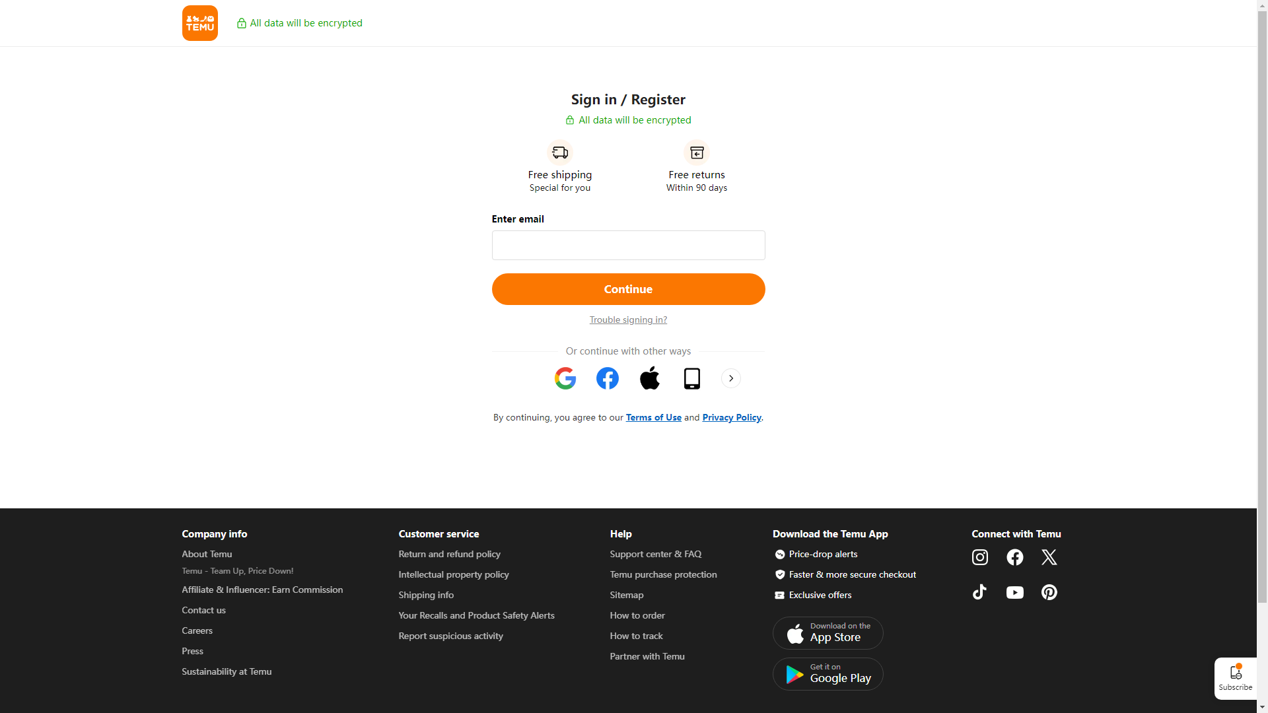Image resolution: width=1268 pixels, height=713 pixels.
Task: Click the Temu logo in header
Action: point(199,23)
